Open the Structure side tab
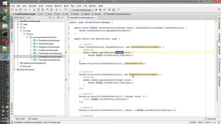 click(12, 37)
